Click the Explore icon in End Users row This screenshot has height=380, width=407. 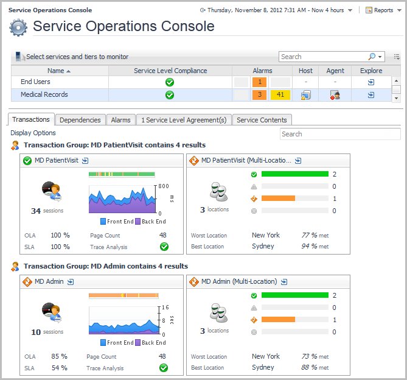tap(371, 82)
